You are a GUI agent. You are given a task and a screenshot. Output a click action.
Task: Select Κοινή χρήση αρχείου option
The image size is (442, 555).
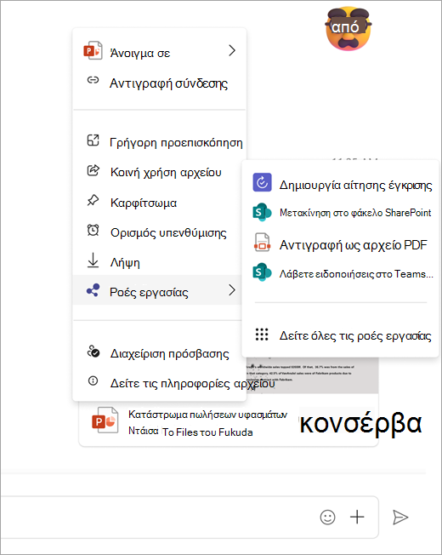click(159, 172)
